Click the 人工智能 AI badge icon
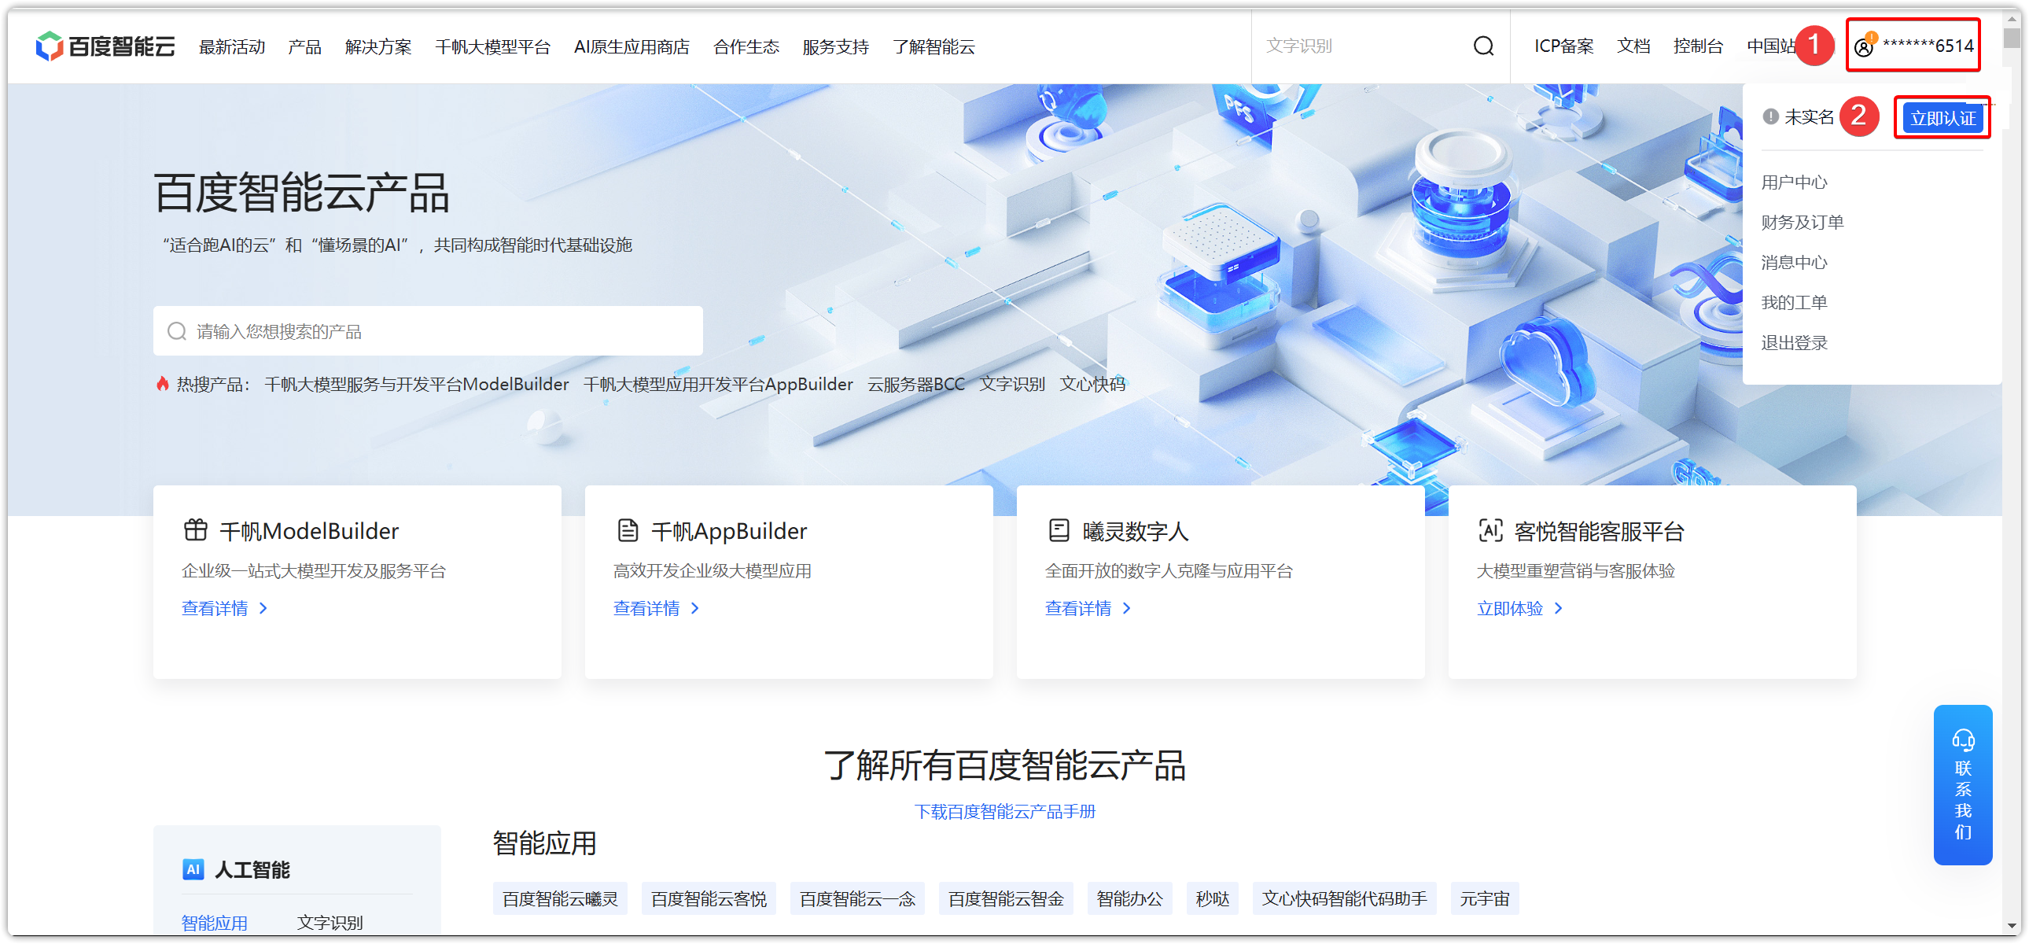The image size is (2029, 944). (193, 869)
